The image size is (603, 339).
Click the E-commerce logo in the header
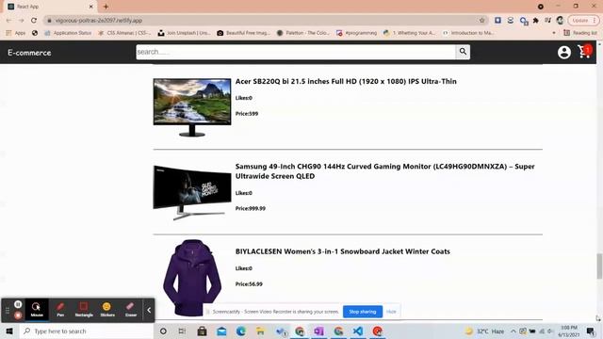pos(29,53)
